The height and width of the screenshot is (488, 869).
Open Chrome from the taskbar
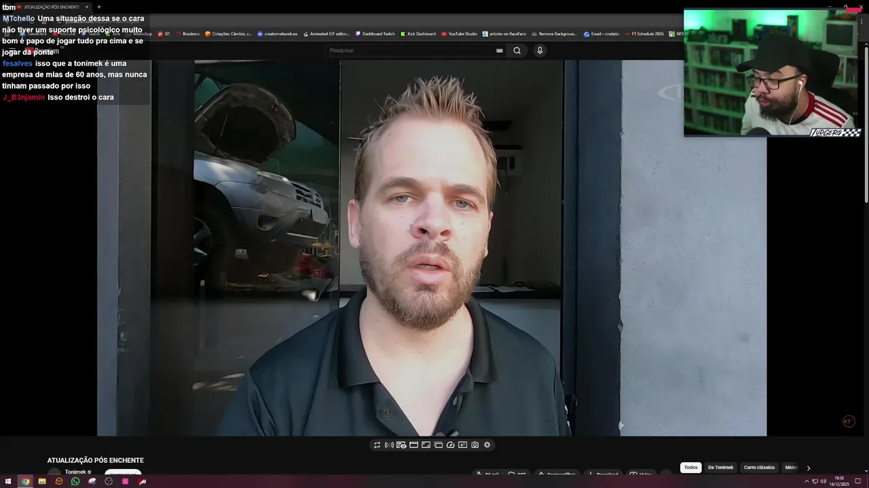coord(25,481)
